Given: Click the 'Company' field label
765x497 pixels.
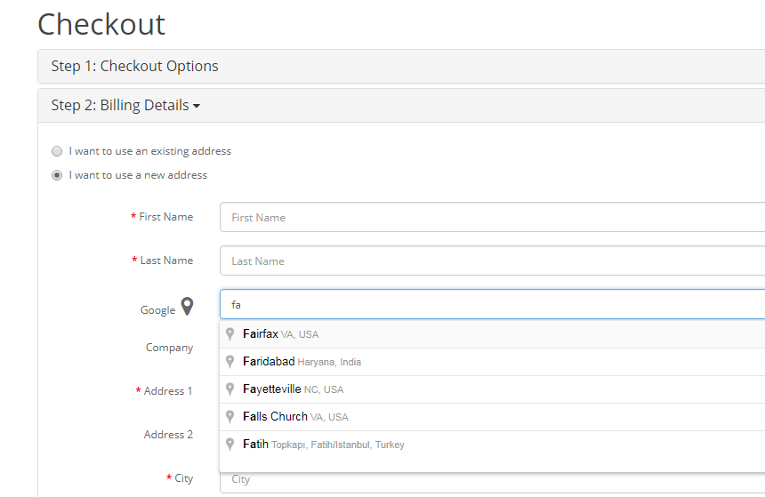Looking at the screenshot, I should [x=169, y=348].
